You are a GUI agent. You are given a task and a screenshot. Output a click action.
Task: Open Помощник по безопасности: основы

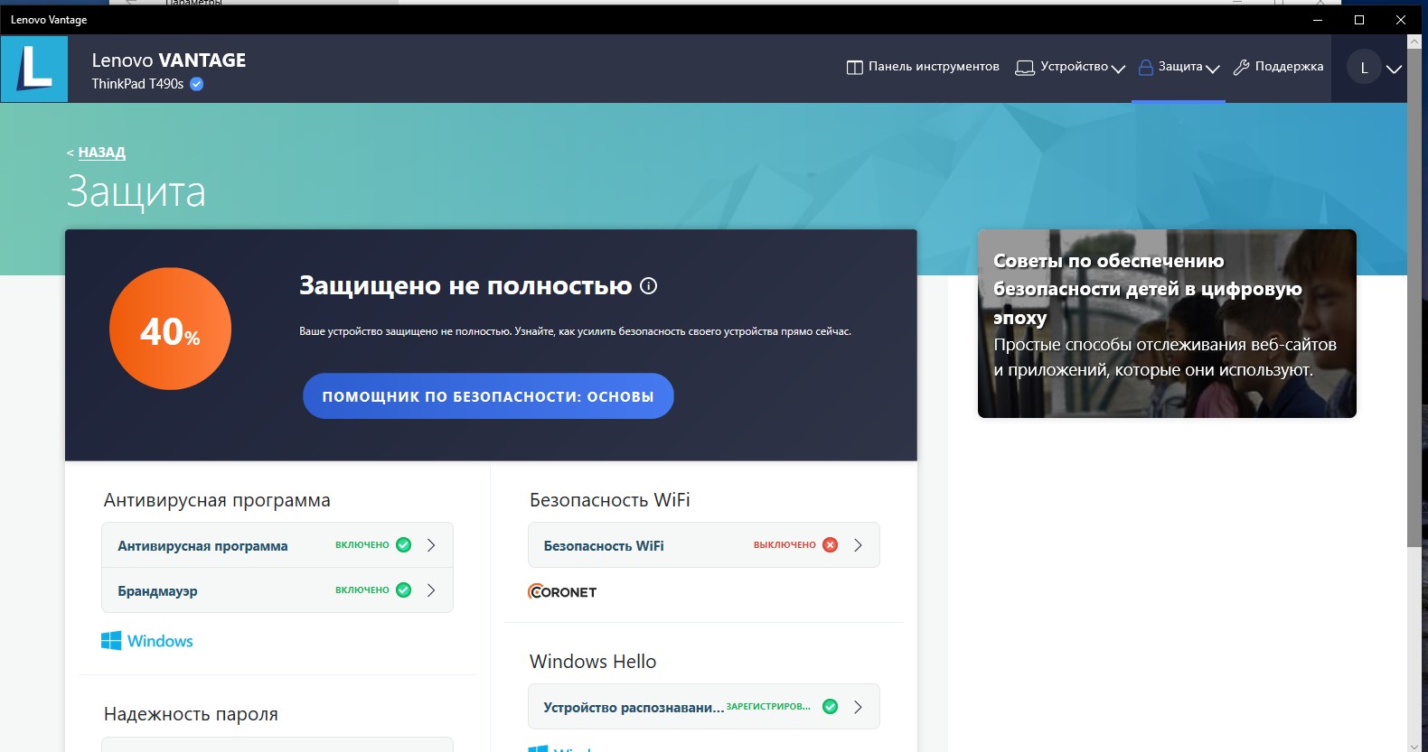coord(488,396)
